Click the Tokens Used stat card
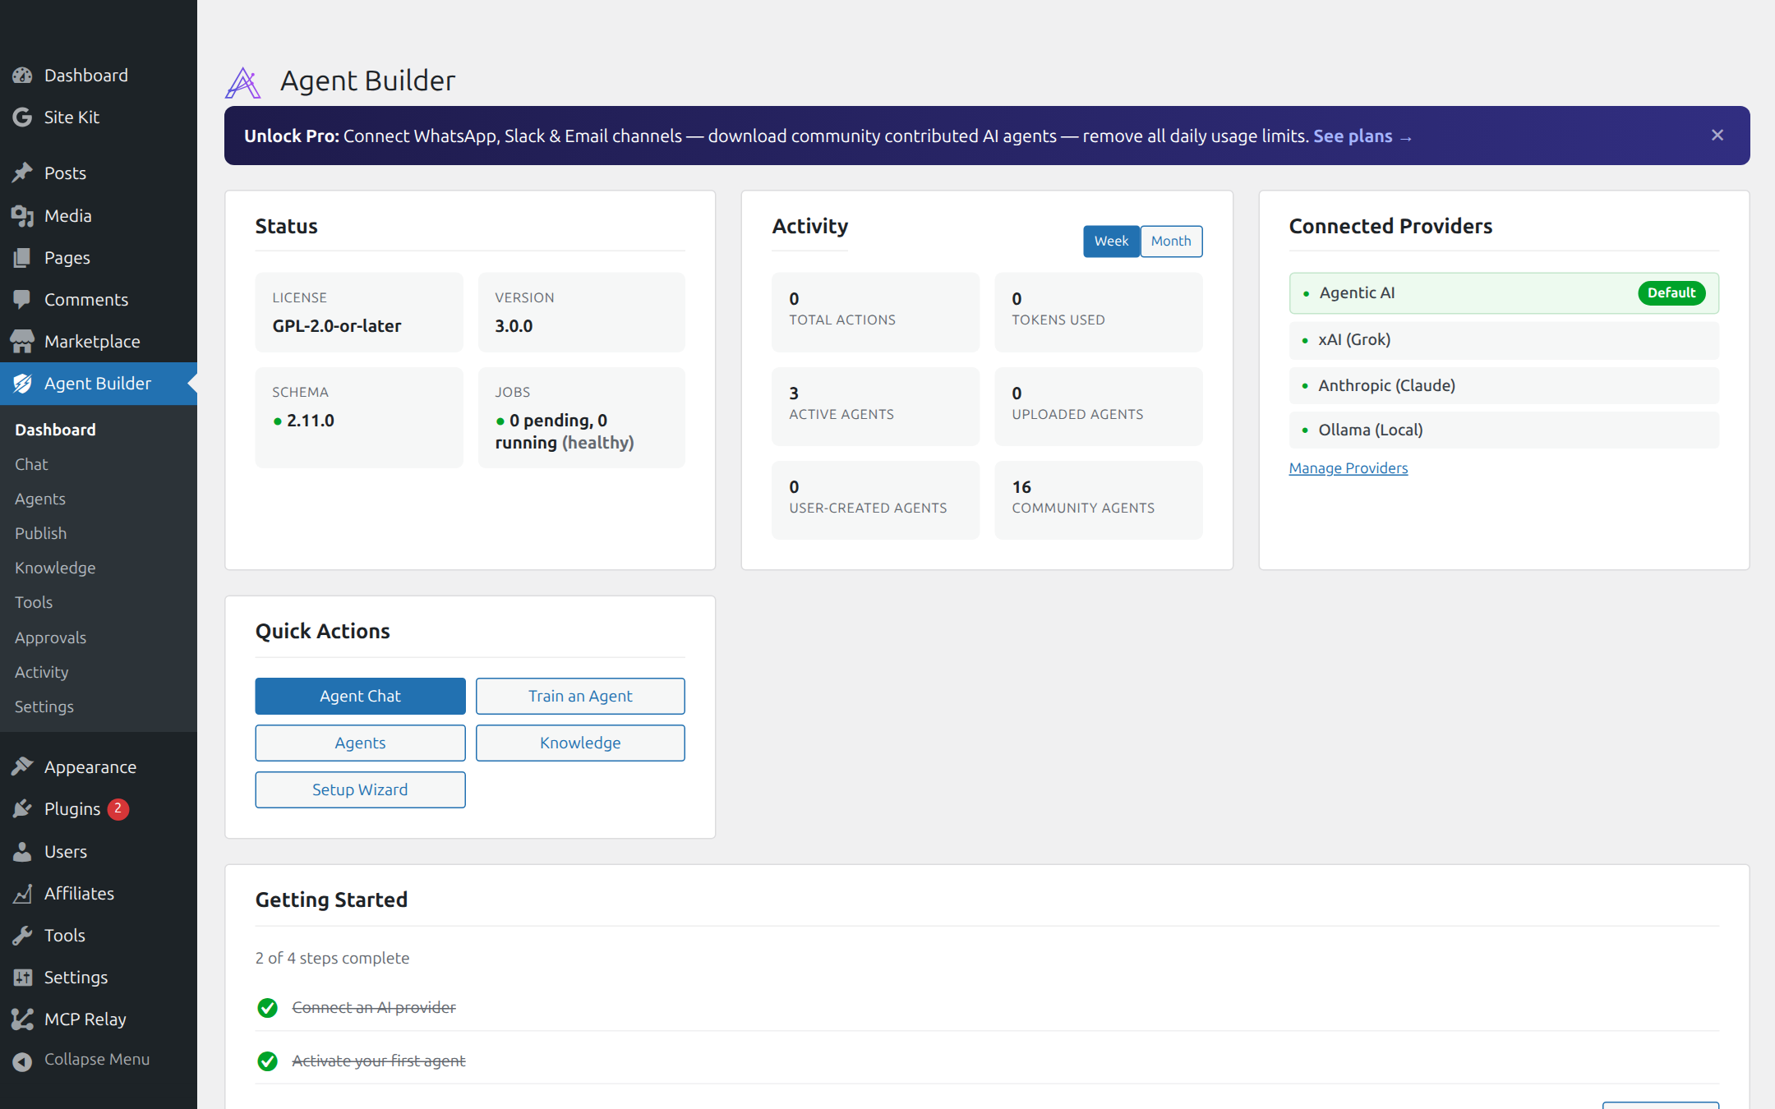The width and height of the screenshot is (1775, 1109). click(1098, 313)
